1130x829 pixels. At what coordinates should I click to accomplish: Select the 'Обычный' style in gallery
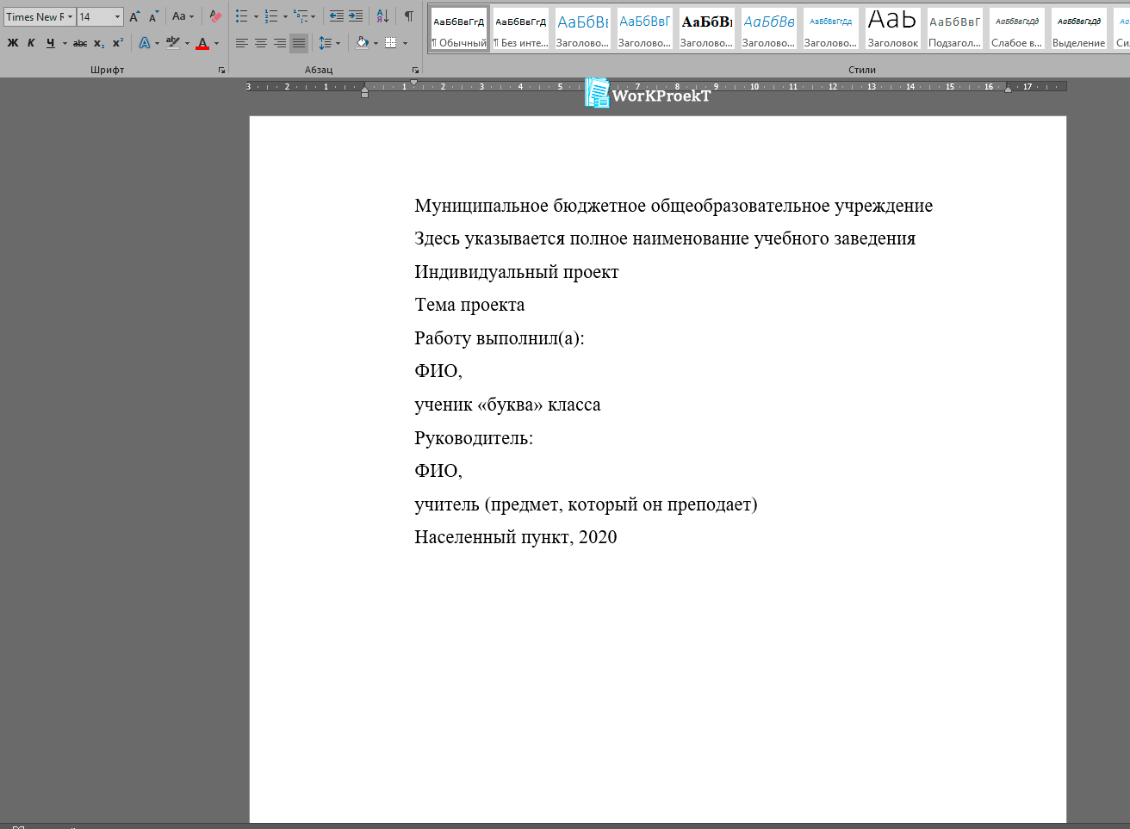point(459,28)
